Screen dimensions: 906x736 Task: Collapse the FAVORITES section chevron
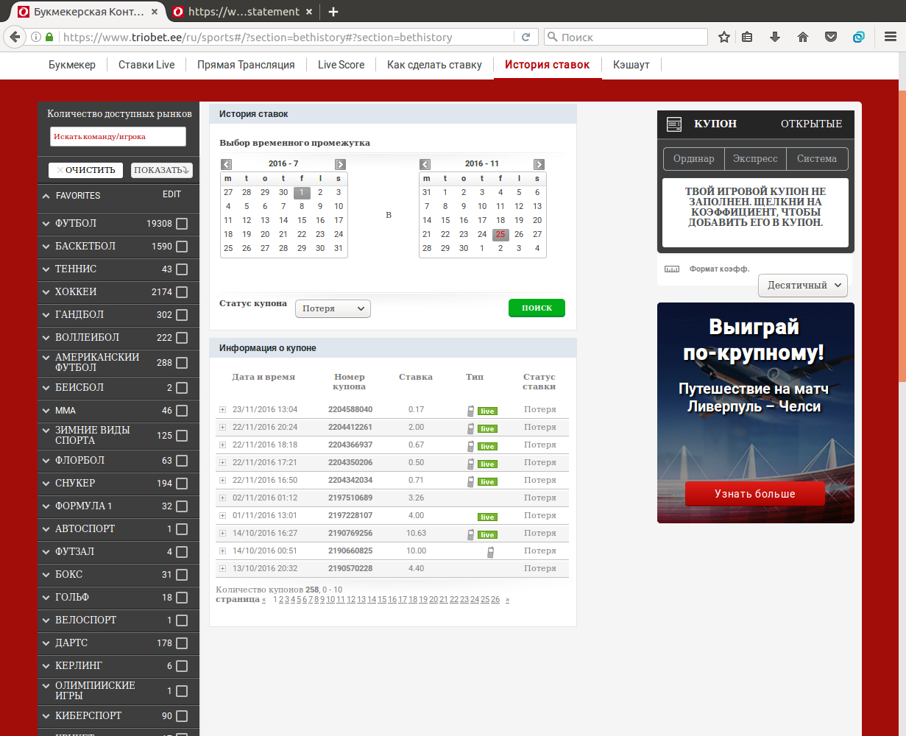tap(46, 196)
